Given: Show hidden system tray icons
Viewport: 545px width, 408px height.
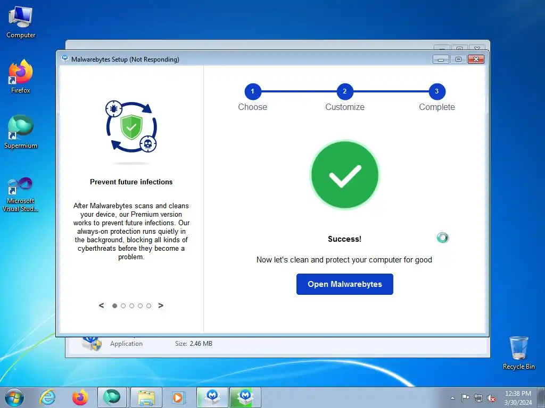Looking at the screenshot, I should (x=452, y=398).
